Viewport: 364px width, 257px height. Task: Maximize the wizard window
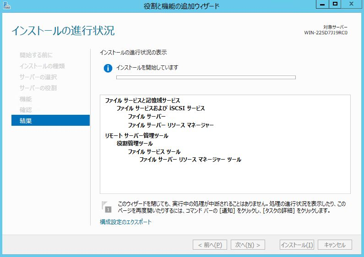[x=335, y=4]
